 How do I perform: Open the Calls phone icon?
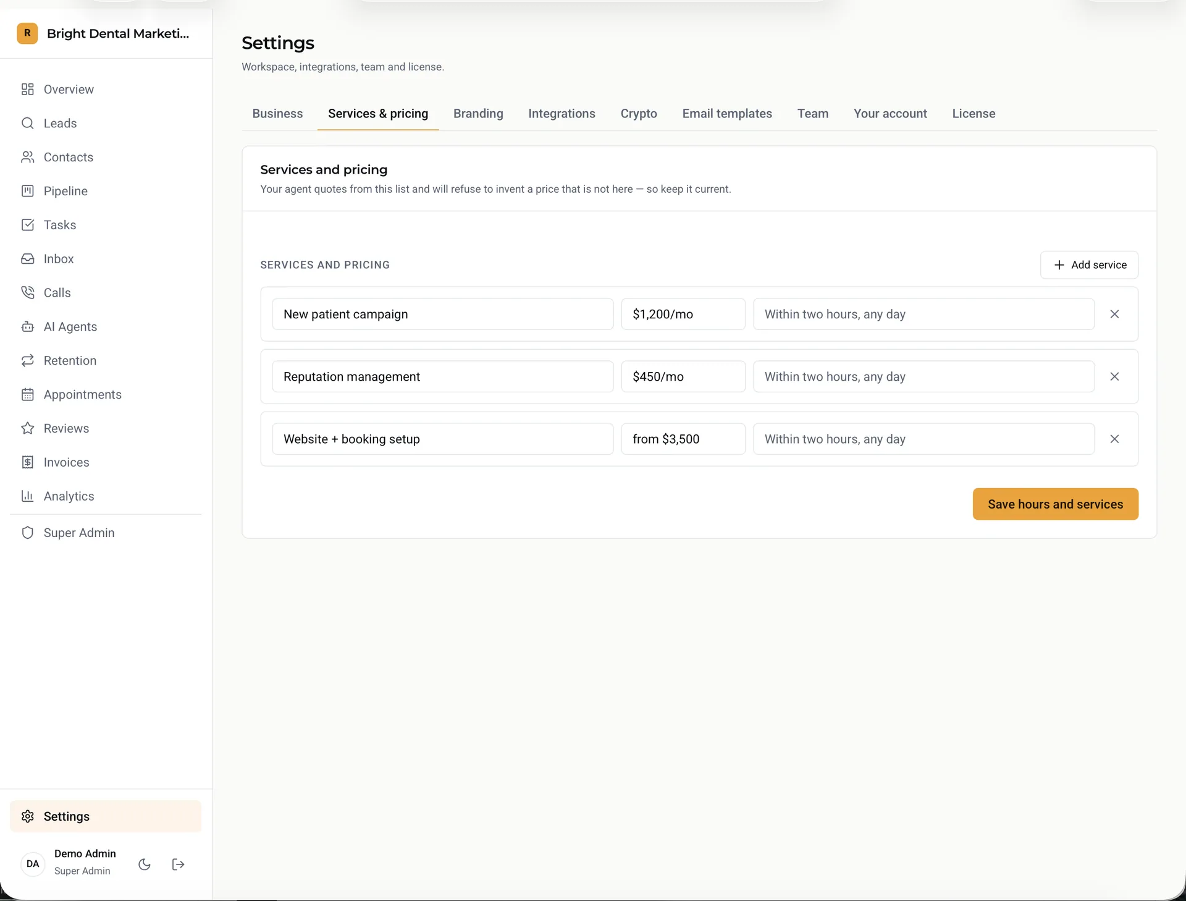(27, 293)
